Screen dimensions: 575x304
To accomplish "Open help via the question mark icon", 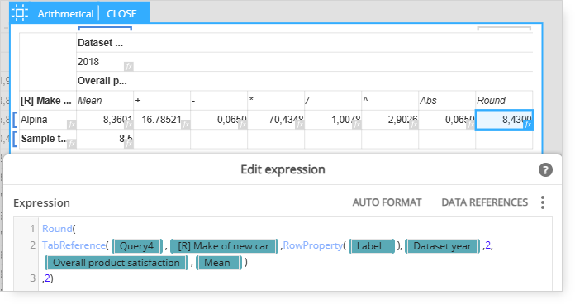I will tap(545, 170).
